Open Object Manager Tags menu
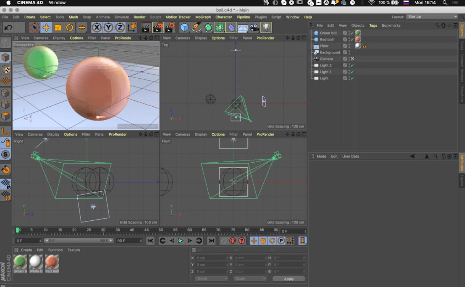Screen dimensions: 465x287 (x=373, y=26)
